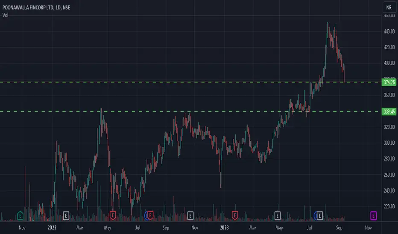
Task: Select the green 376.25 price label
Action: 389,83
